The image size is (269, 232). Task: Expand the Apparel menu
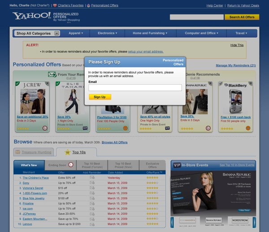pos(76,33)
